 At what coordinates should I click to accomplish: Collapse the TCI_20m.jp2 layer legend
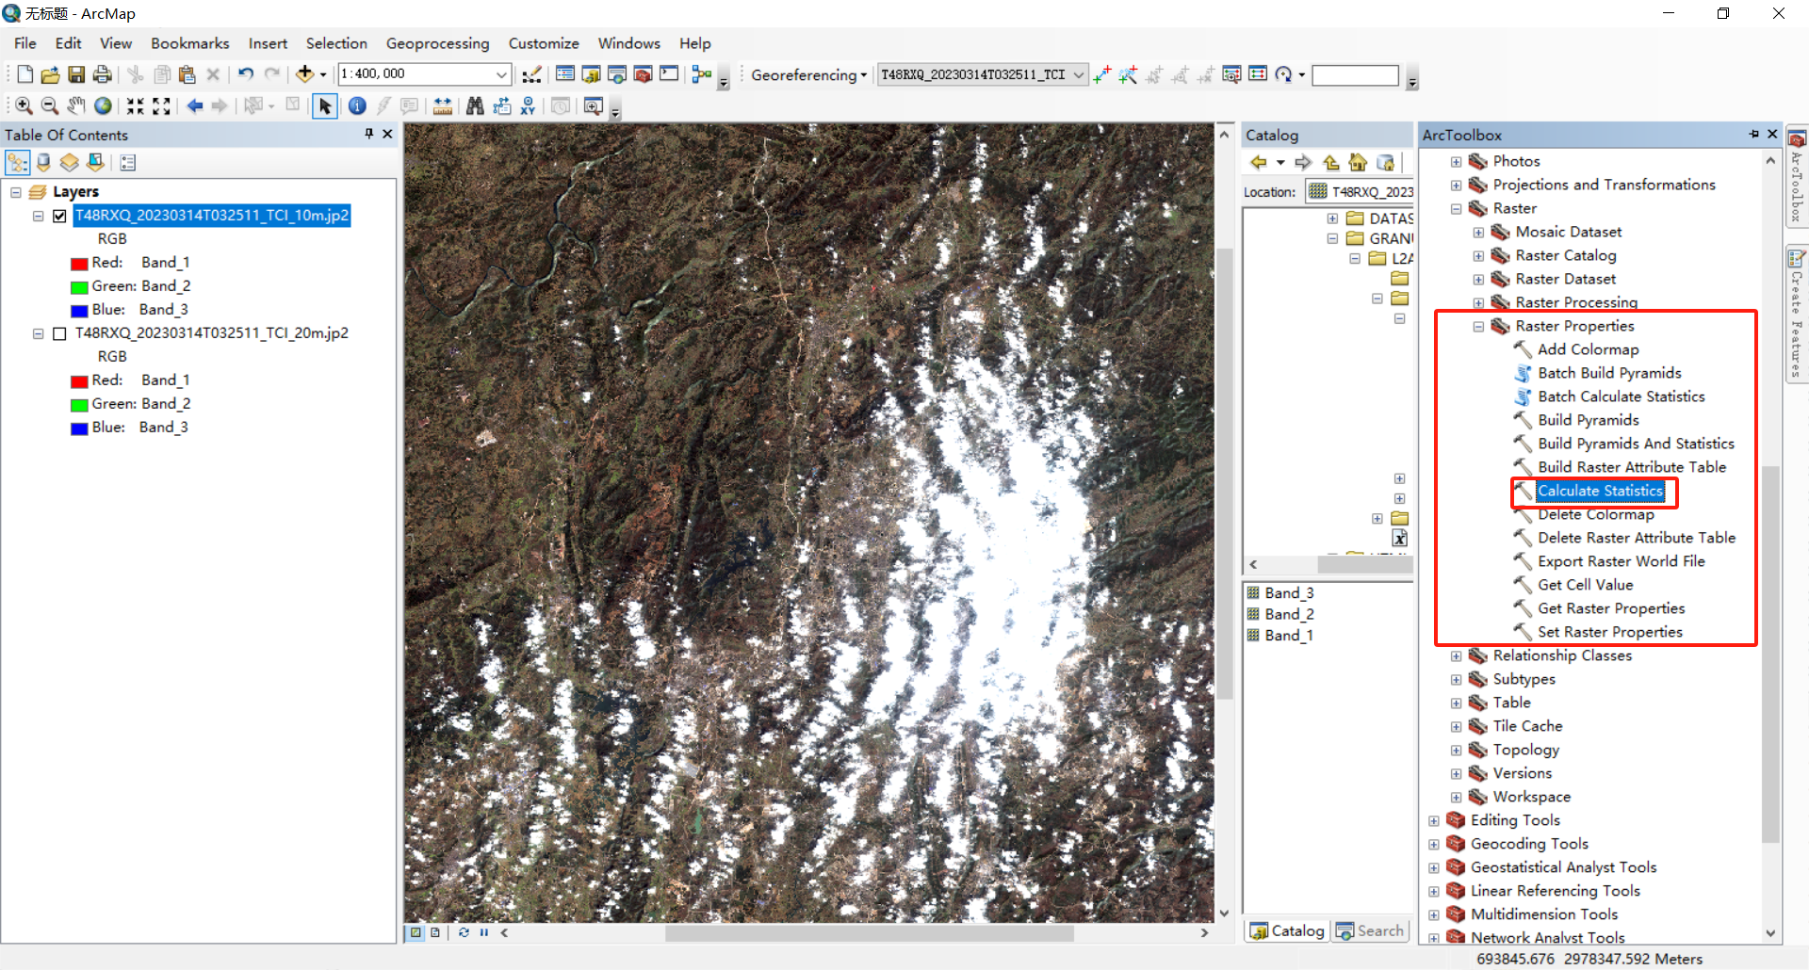pos(39,333)
